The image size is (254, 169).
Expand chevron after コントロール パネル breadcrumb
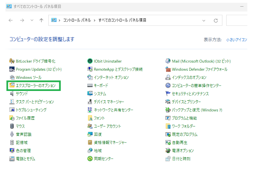(94, 20)
